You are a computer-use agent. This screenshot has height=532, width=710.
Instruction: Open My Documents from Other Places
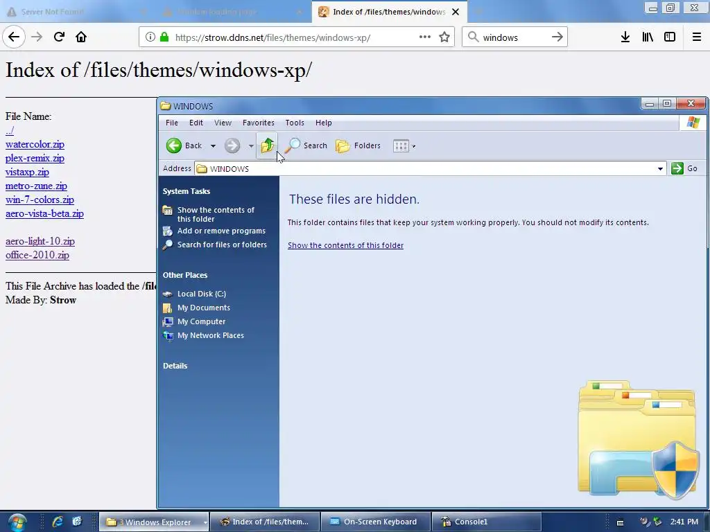pyautogui.click(x=204, y=308)
